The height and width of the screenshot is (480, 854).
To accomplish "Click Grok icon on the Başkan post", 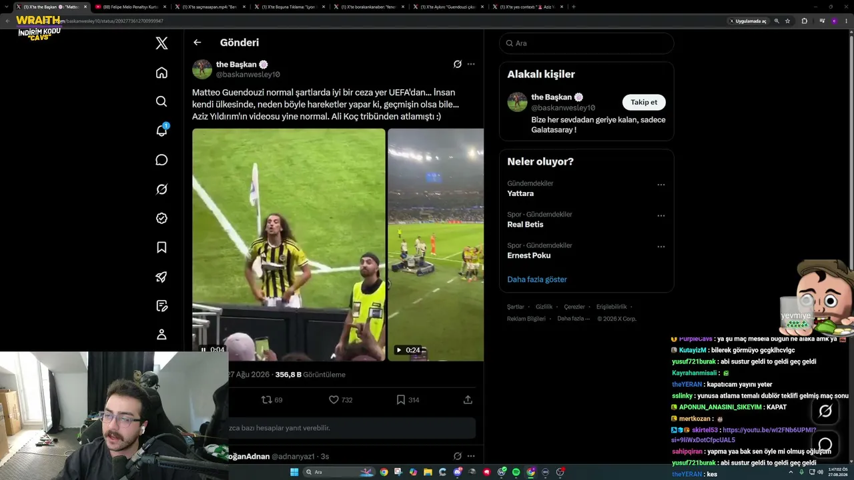I will coord(457,64).
